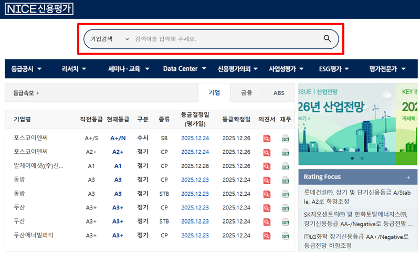Select the 기업 tab
Viewport: 420px width, 254px height.
point(214,92)
